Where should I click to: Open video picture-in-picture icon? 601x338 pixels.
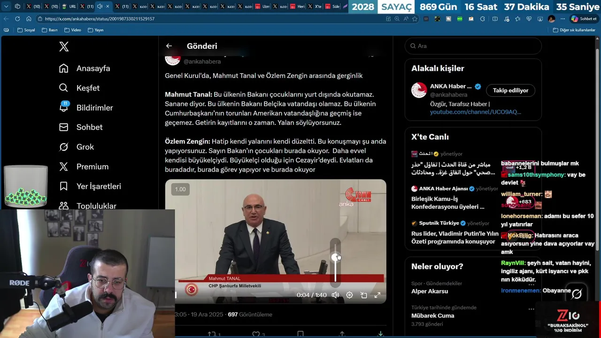[x=363, y=295]
